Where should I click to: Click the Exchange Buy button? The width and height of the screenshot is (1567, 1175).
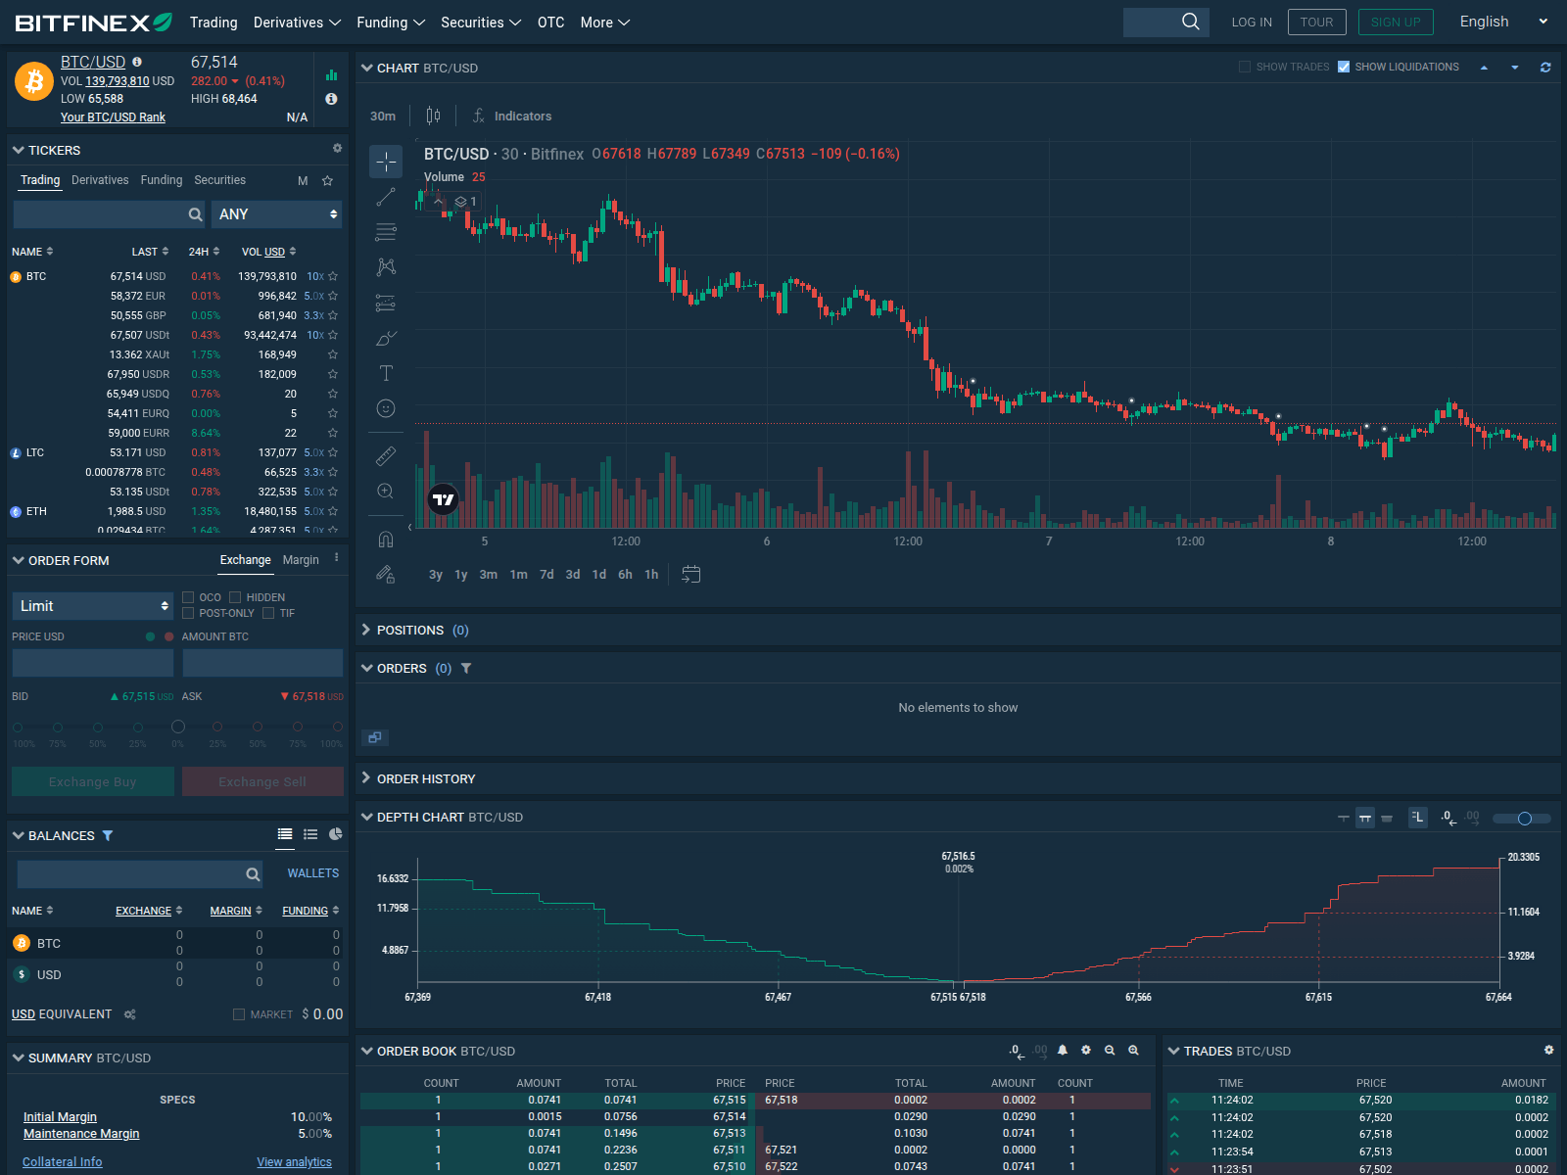(x=92, y=781)
